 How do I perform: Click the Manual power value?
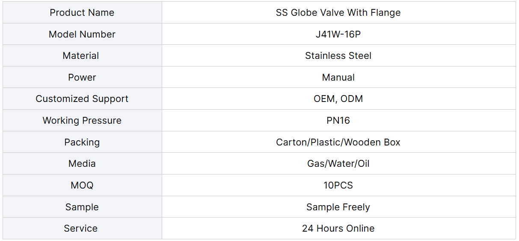pyautogui.click(x=338, y=78)
